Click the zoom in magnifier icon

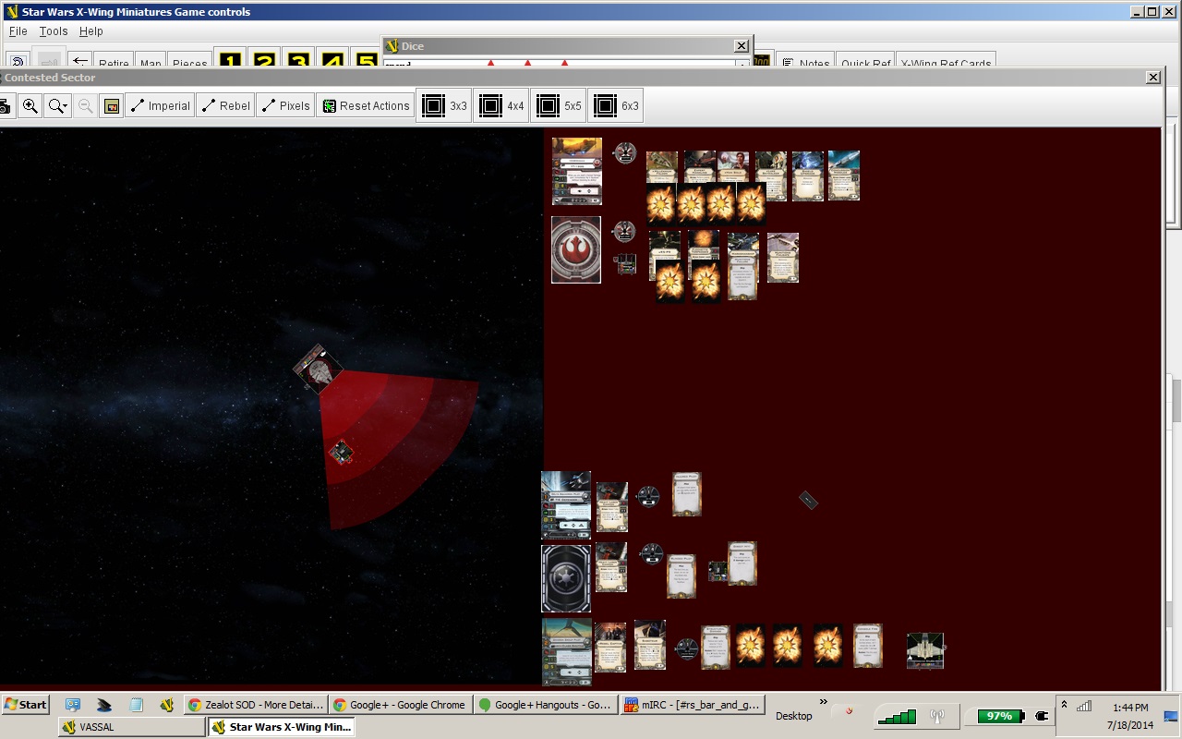click(30, 106)
